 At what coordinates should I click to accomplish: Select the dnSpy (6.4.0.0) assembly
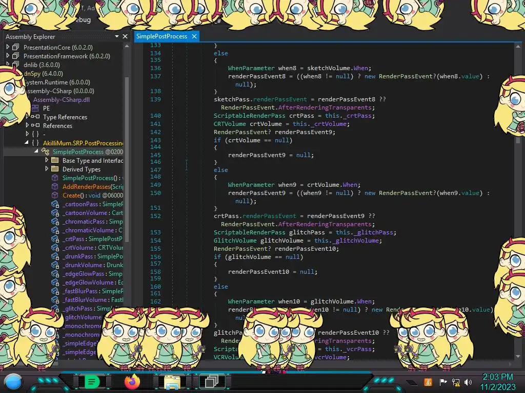point(43,74)
